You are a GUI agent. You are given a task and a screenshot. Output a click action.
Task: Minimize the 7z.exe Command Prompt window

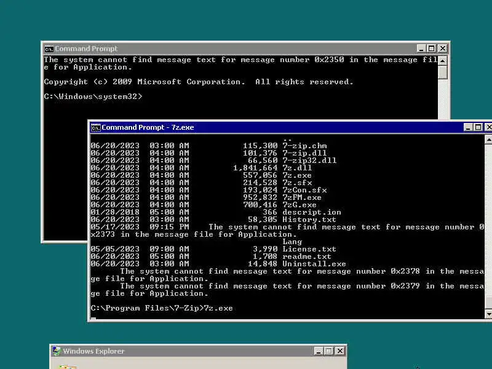pos(468,127)
